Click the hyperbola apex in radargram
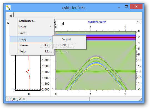This screenshot has width=150, height=109. 96,56
